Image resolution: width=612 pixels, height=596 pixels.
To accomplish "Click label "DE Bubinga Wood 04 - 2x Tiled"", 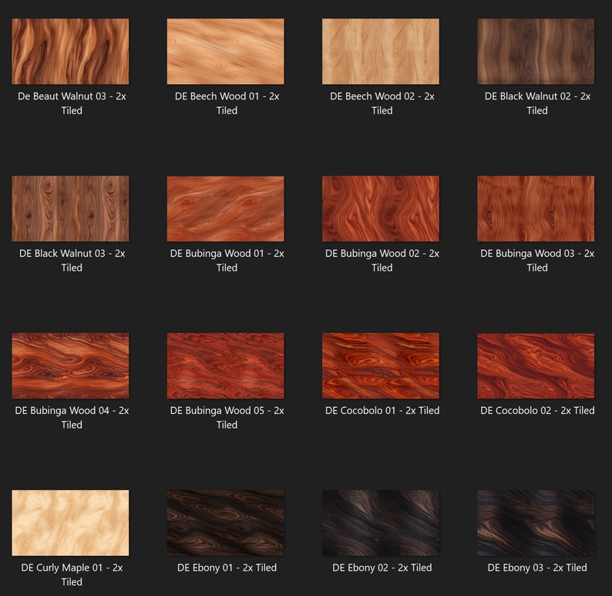I will 72,418.
